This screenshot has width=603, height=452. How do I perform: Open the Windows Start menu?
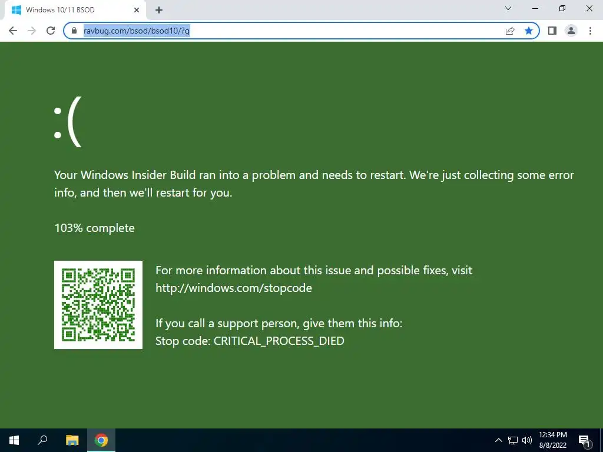coord(14,440)
